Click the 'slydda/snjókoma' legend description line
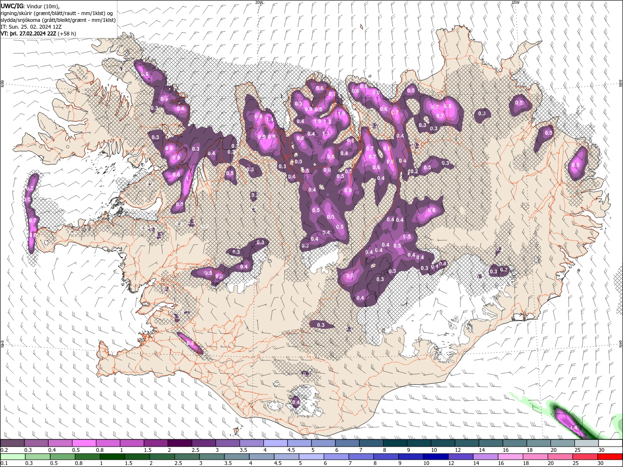This screenshot has width=623, height=467. click(58, 20)
